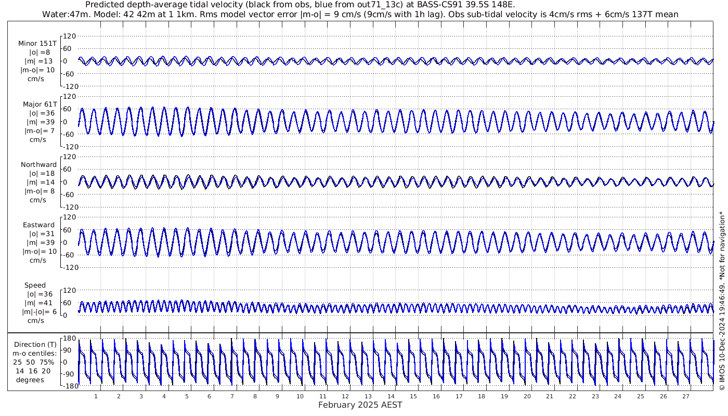
Task: Click the '120' tick of the Minor panel axis
Action: [x=70, y=36]
